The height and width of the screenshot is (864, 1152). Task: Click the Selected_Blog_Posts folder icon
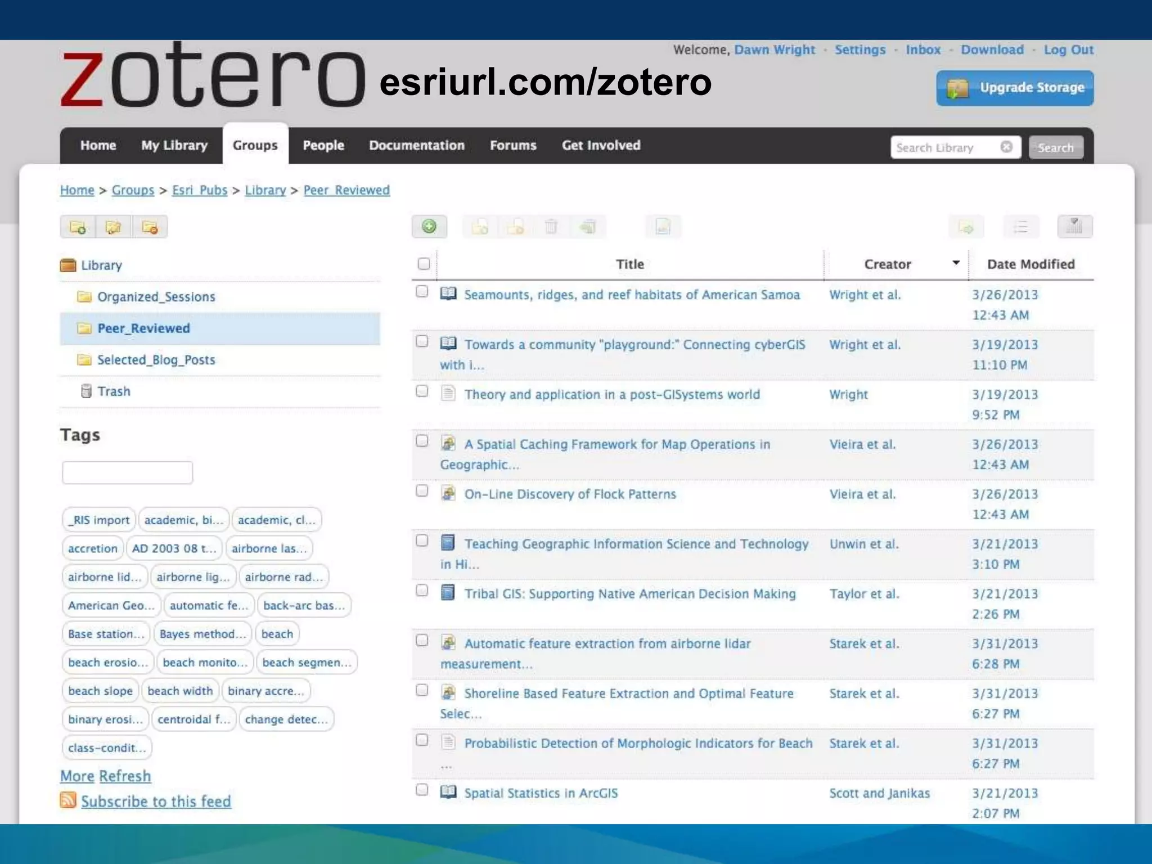click(84, 359)
